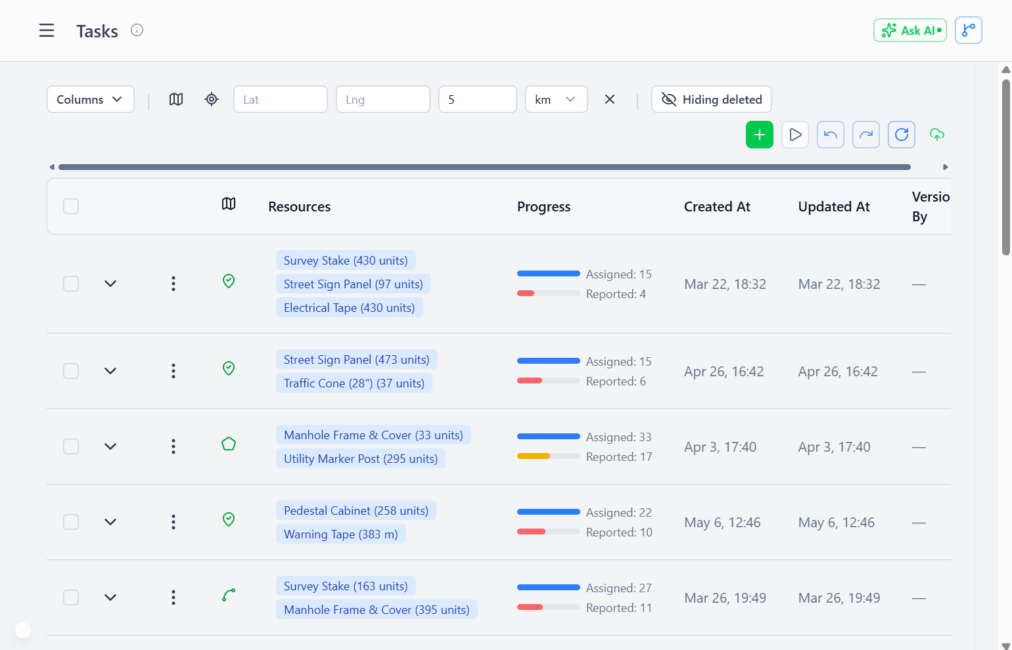Viewport: 1012px width, 650px height.
Task: Sort by Resources column header
Action: click(x=300, y=206)
